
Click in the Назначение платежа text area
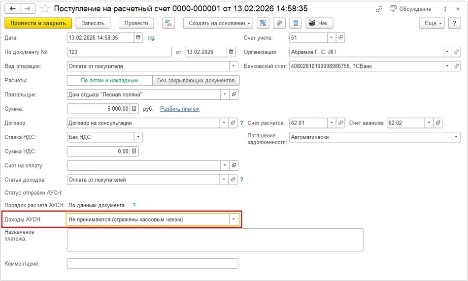[215, 240]
